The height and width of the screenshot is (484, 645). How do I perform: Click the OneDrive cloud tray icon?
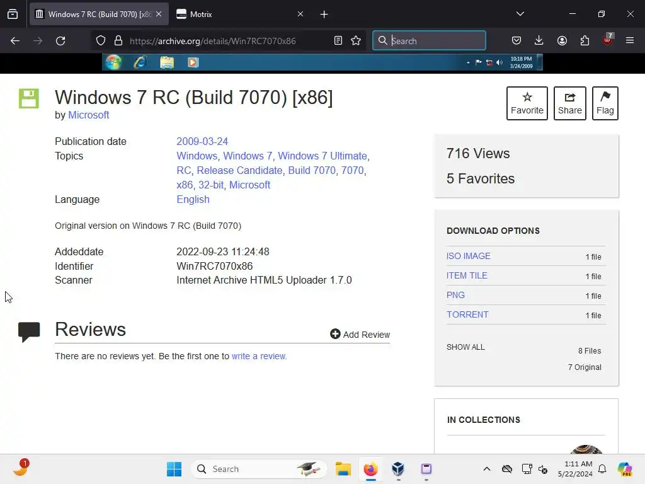pyautogui.click(x=507, y=469)
